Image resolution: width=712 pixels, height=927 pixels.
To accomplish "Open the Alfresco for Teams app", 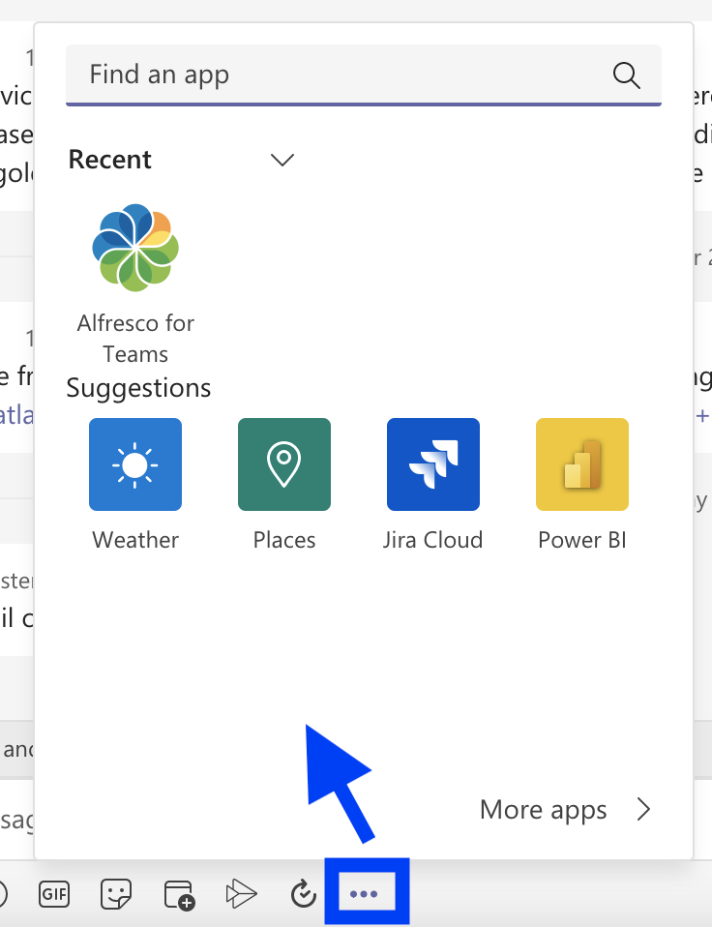I will pos(134,247).
